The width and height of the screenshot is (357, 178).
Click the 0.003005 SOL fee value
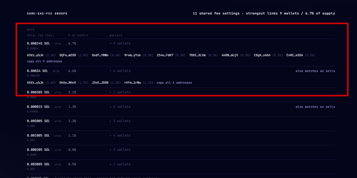[x=39, y=164]
